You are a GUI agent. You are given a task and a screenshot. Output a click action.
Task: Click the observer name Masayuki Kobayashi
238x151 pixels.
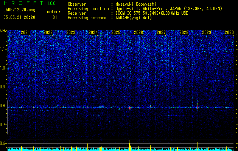click(136, 4)
